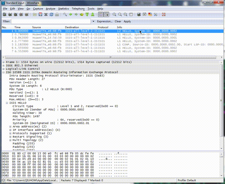Select packet 5 L1 CSNP row
Image resolution: width=225 pixels, height=184 pixels.
pos(112,45)
